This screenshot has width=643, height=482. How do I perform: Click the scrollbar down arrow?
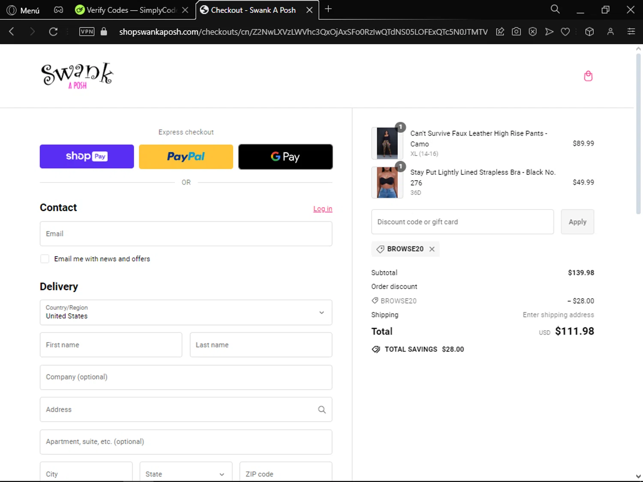click(638, 476)
